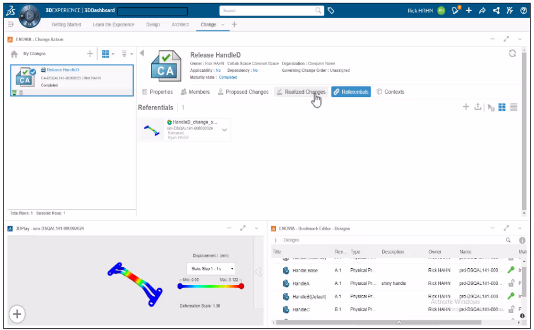Switch to the Design tab
534x330 pixels.
(x=153, y=25)
